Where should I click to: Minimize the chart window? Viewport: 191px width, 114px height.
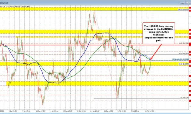coord(182,3)
